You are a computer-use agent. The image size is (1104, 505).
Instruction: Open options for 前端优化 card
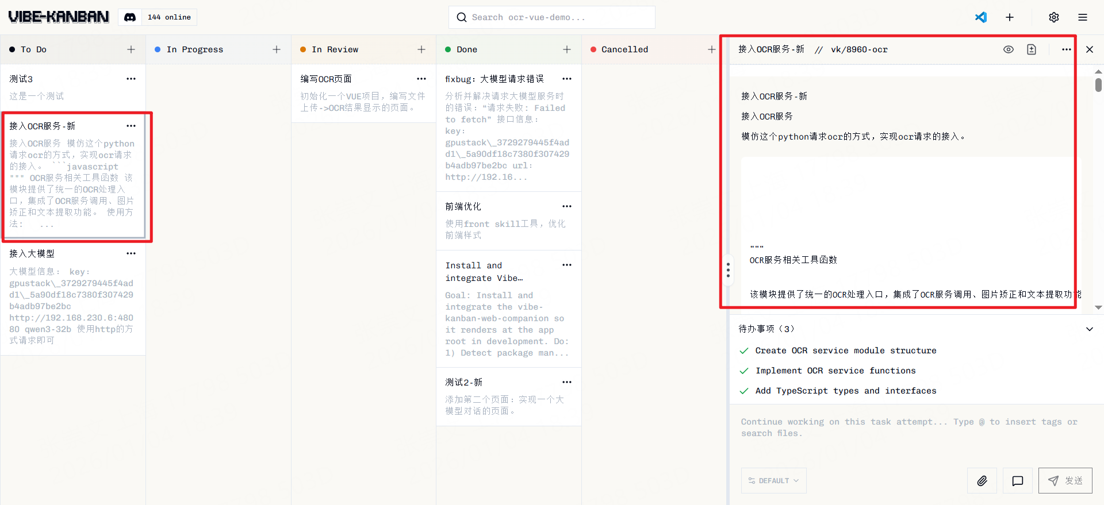point(567,206)
